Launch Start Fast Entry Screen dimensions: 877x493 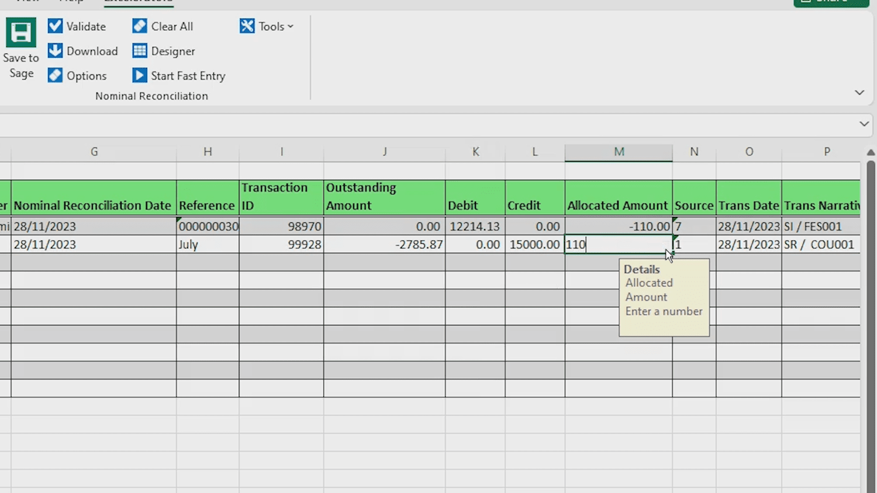point(179,75)
